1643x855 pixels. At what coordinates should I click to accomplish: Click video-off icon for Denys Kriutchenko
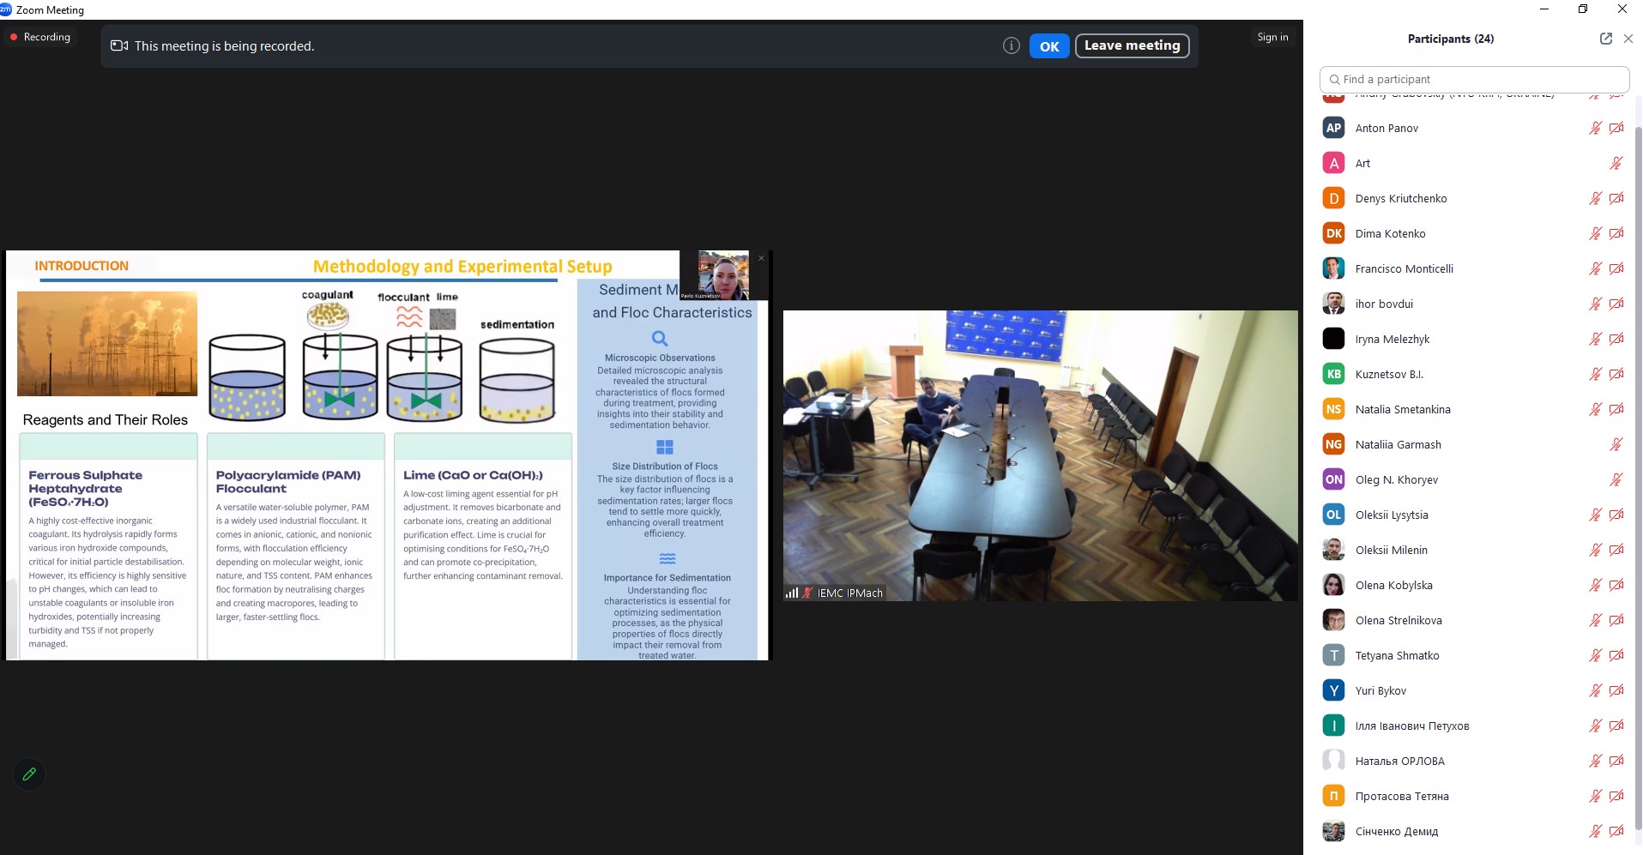1616,199
